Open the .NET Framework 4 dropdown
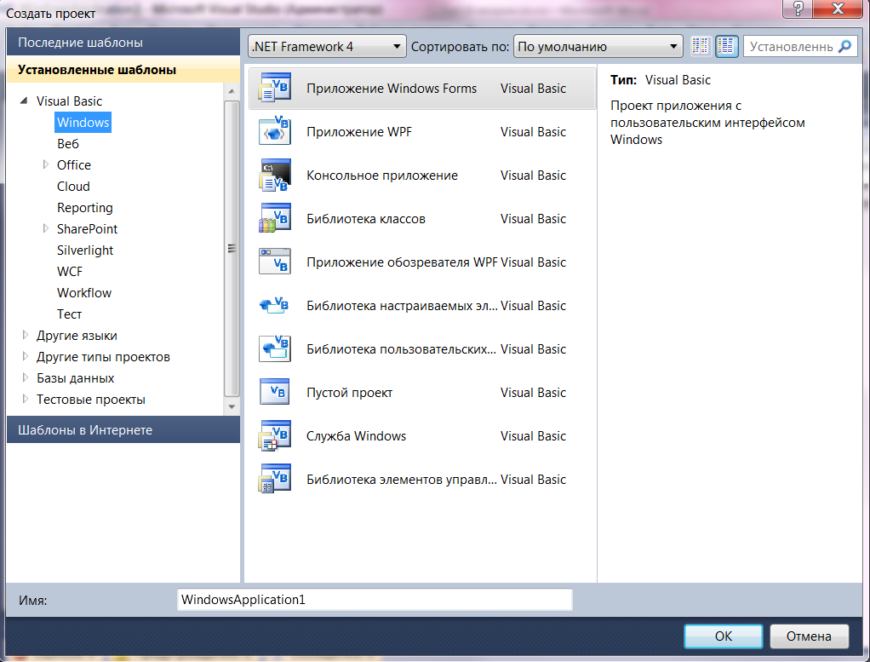This screenshot has height=662, width=870. [328, 47]
